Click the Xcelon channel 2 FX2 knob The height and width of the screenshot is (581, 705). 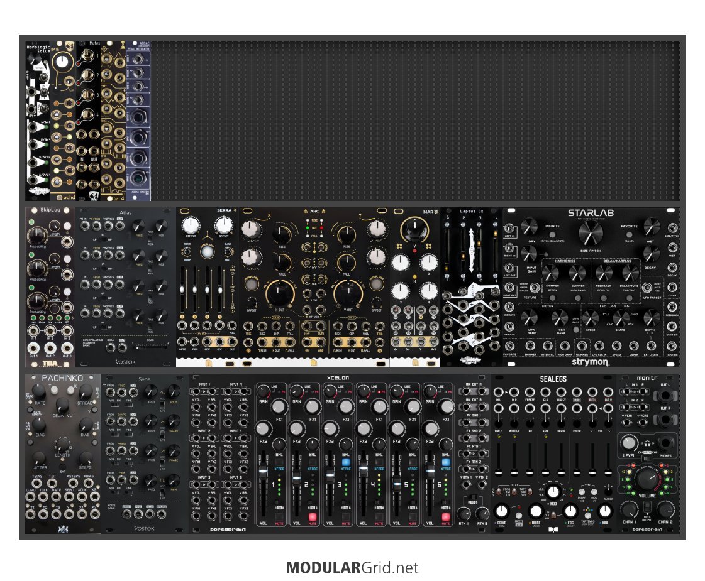pyautogui.click(x=296, y=429)
